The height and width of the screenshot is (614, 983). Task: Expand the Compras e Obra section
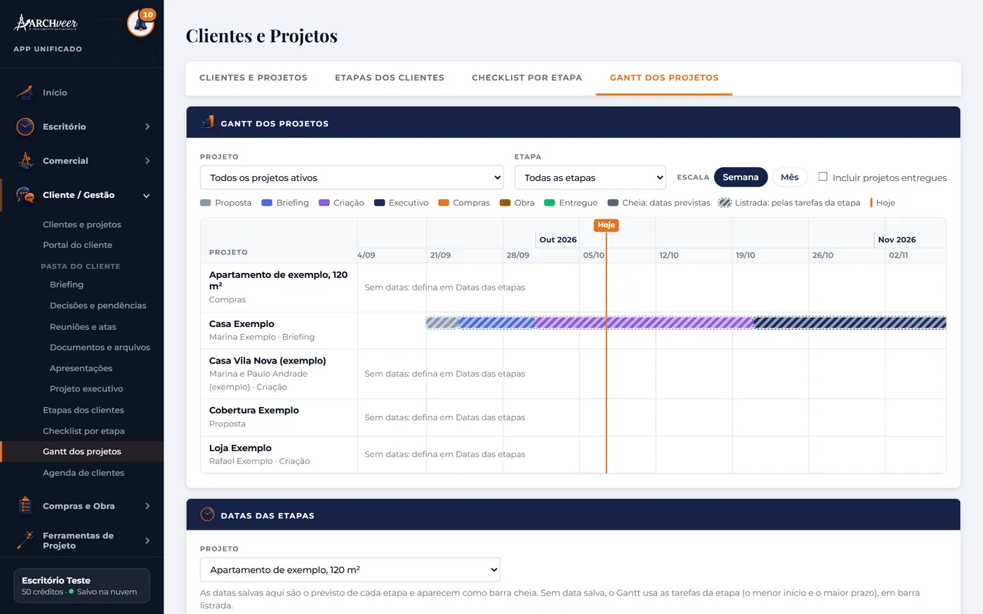coord(147,506)
